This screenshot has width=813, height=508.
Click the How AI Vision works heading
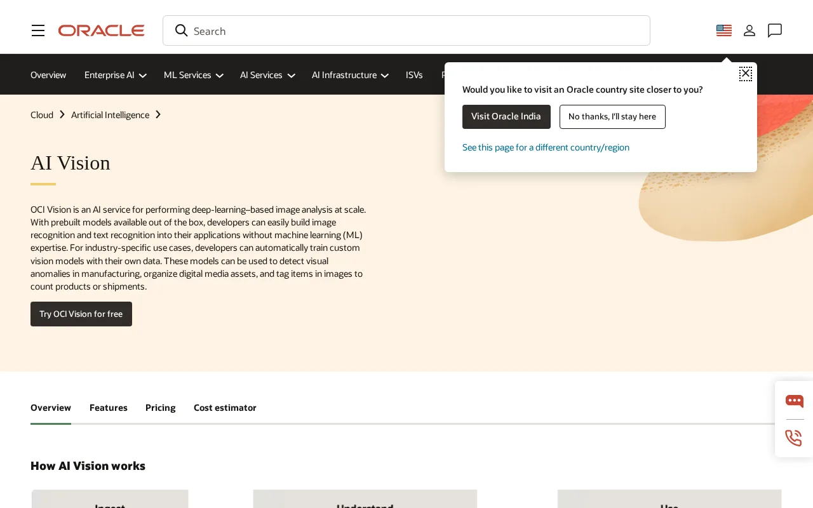tap(88, 465)
